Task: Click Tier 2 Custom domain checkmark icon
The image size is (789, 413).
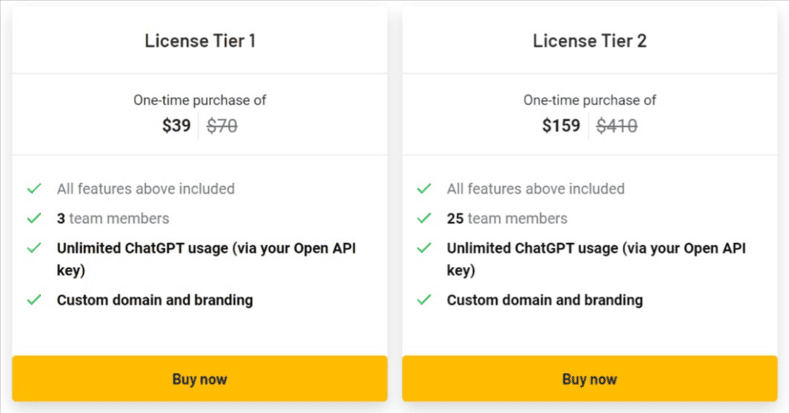Action: [x=424, y=299]
